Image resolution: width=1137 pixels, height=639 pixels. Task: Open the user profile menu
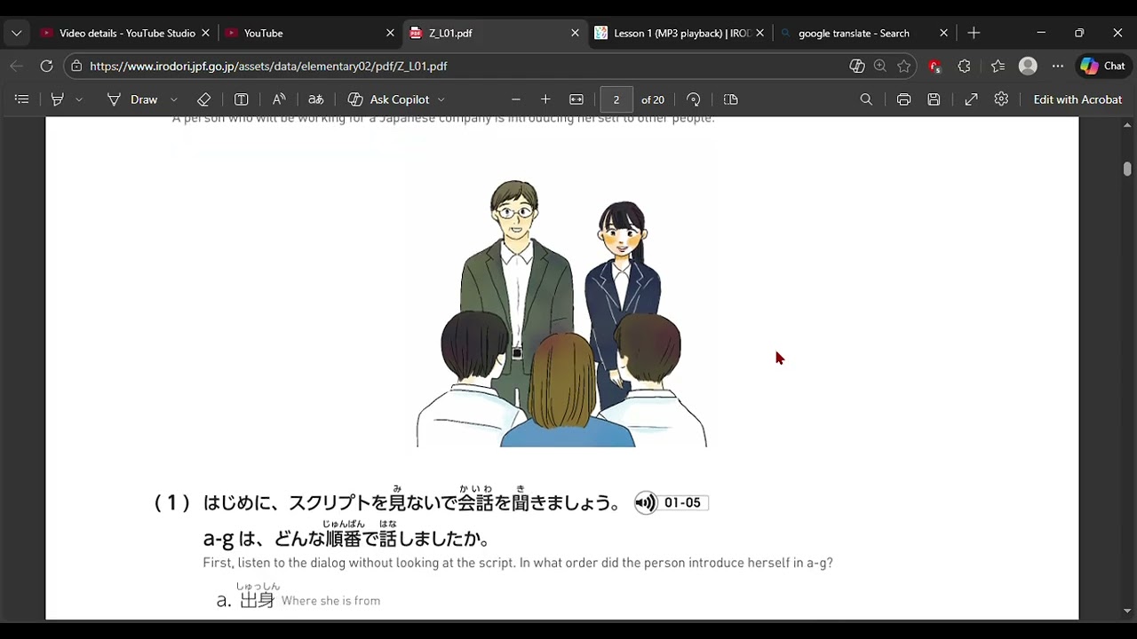[1028, 66]
